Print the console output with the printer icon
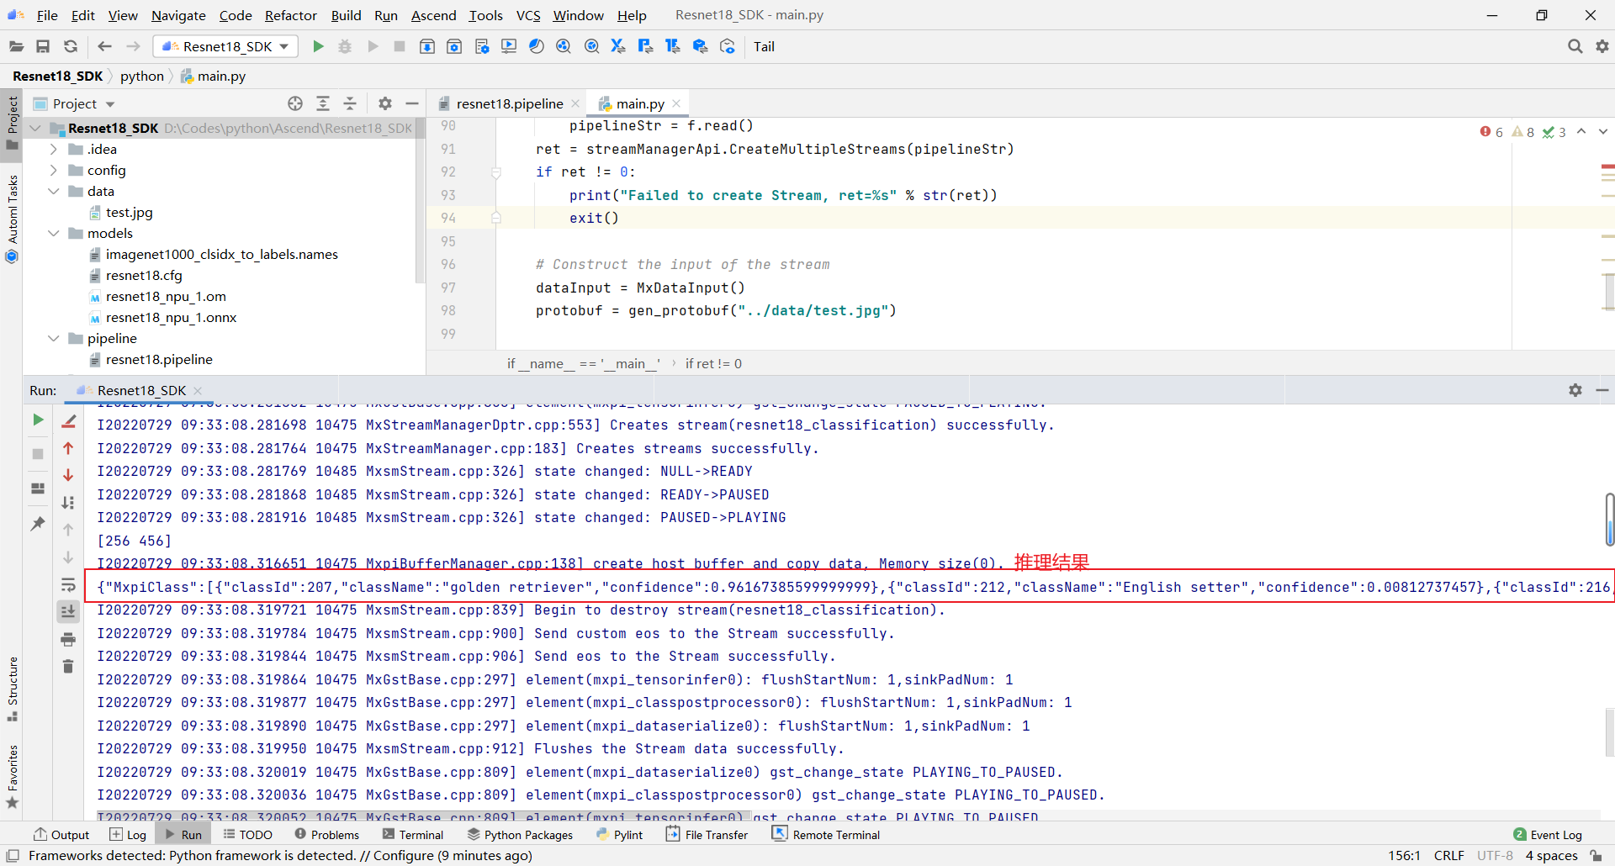 68,640
